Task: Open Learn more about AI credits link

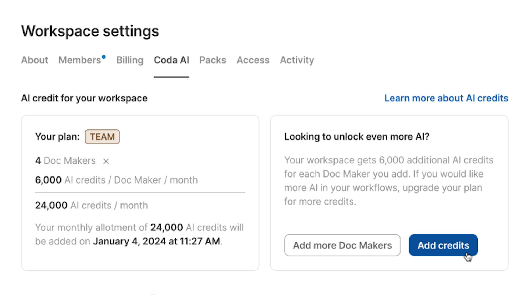Action: tap(446, 98)
